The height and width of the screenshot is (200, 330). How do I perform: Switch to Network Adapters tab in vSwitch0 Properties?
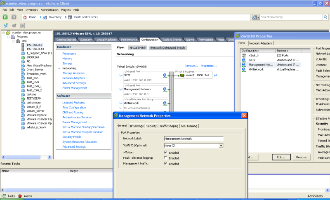click(261, 43)
